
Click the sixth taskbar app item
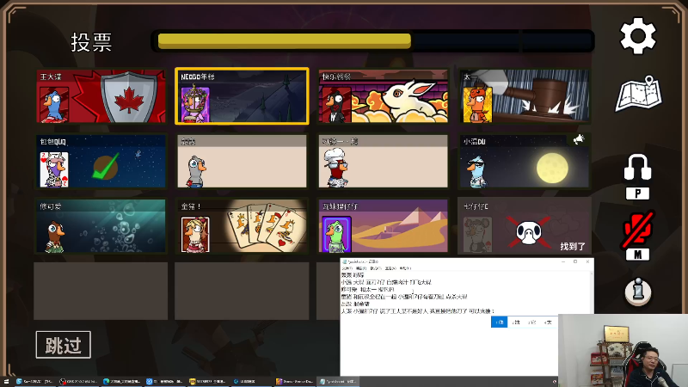click(x=251, y=382)
